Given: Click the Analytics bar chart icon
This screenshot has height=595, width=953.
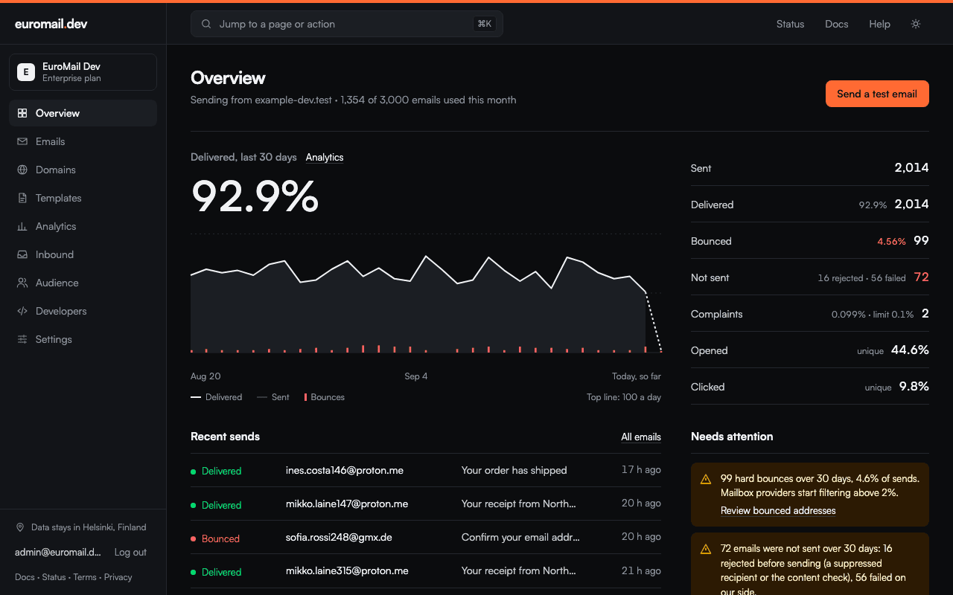Looking at the screenshot, I should (x=22, y=226).
